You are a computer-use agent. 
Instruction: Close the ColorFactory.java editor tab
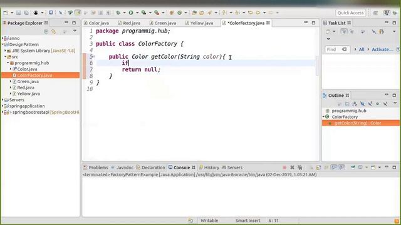tap(268, 23)
